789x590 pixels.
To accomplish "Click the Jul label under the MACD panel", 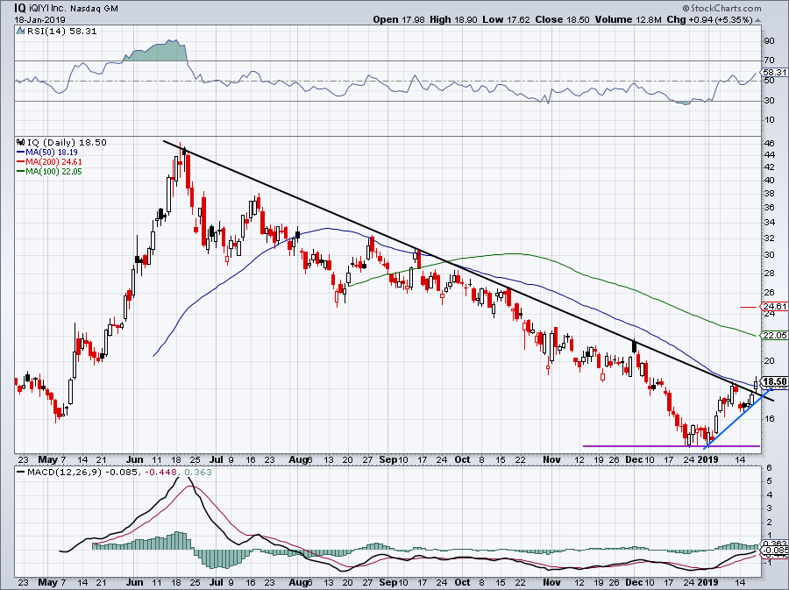I will click(217, 582).
